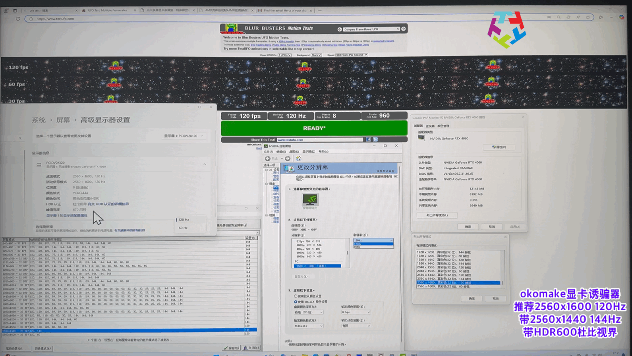This screenshot has height=356, width=632.
Task: Open the Background Stars dropdown
Action: pos(316,55)
